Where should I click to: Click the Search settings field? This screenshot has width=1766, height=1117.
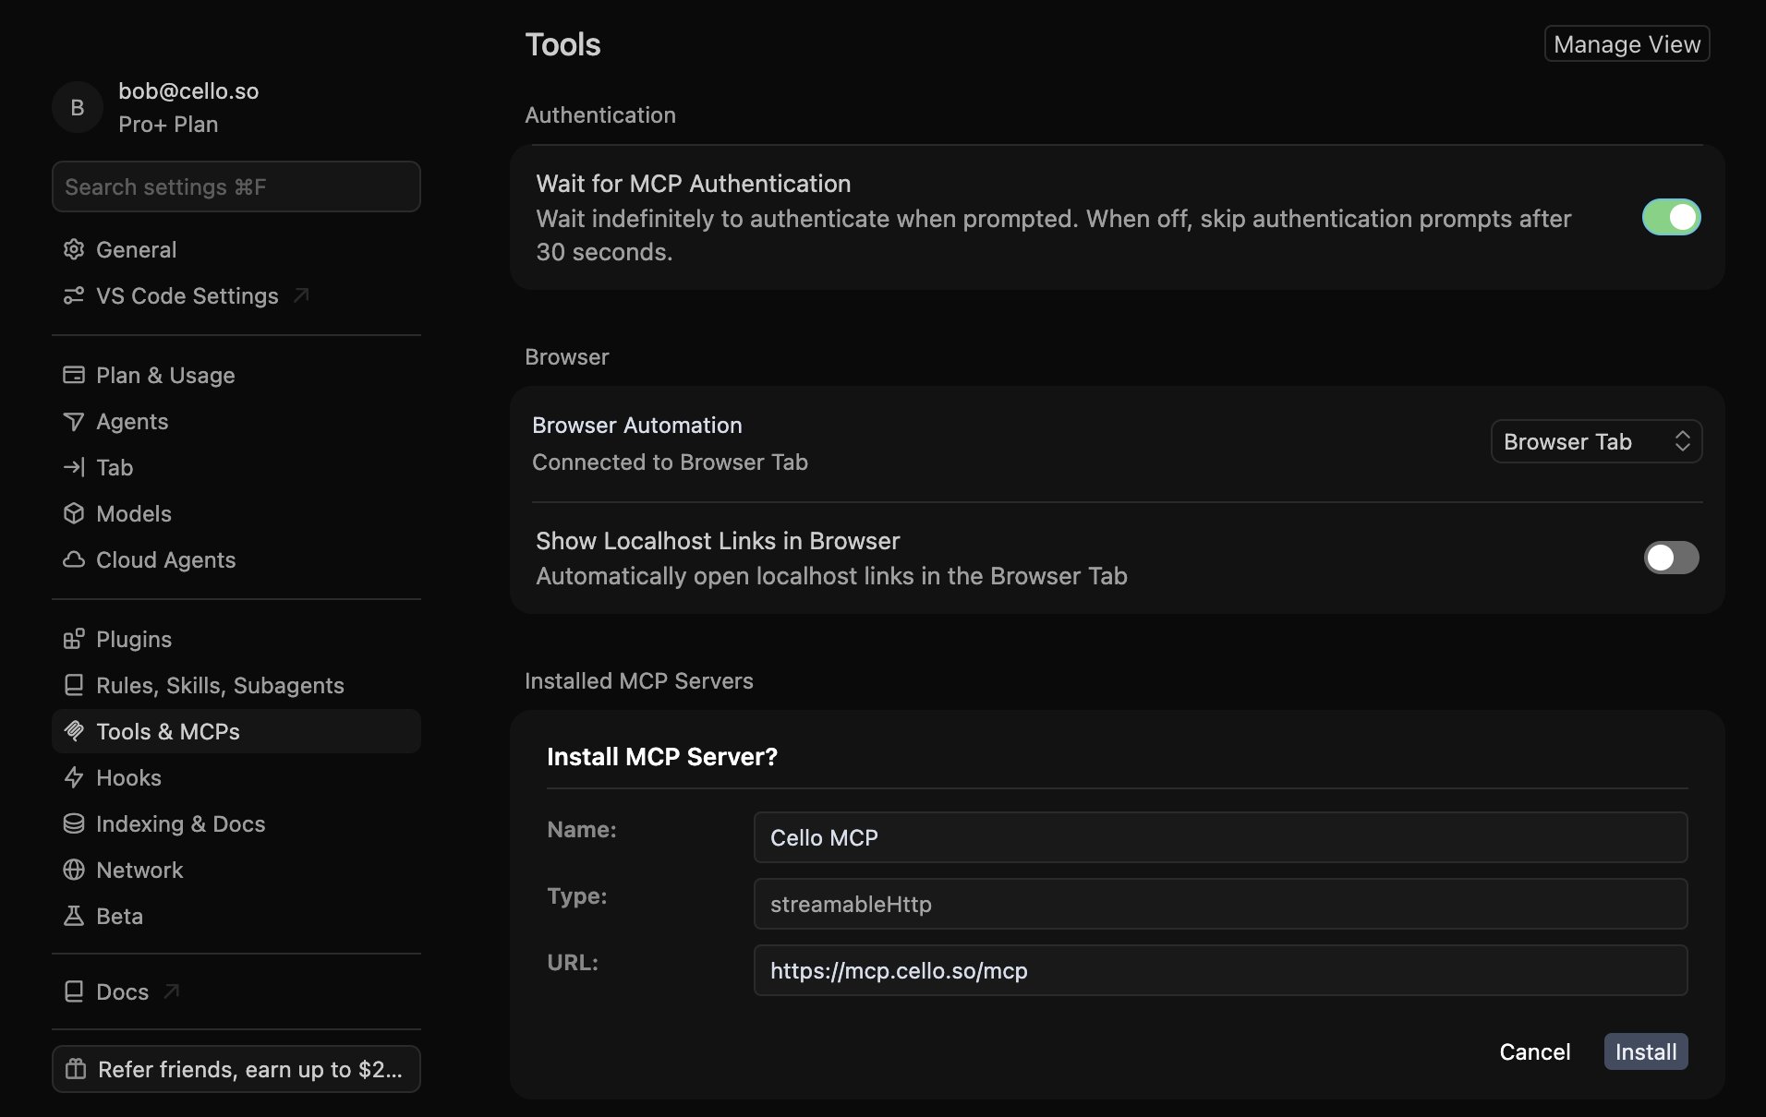pyautogui.click(x=236, y=186)
